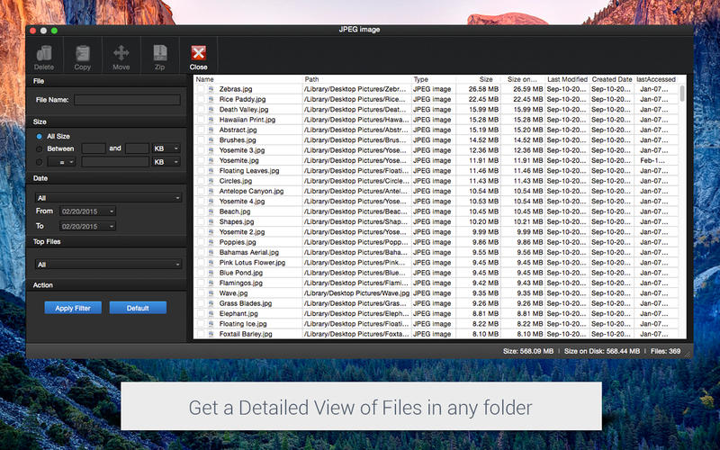Viewport: 720px width, 450px height.
Task: Click the file icon beside Poppies.jpg
Action: [x=211, y=242]
